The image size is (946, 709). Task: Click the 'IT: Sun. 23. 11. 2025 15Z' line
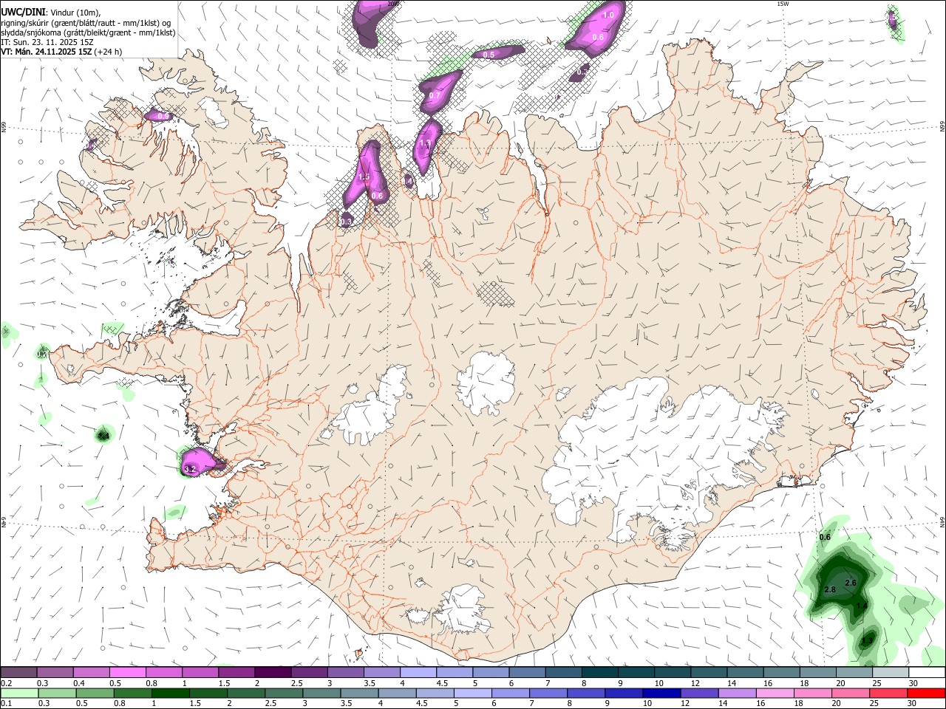click(47, 42)
